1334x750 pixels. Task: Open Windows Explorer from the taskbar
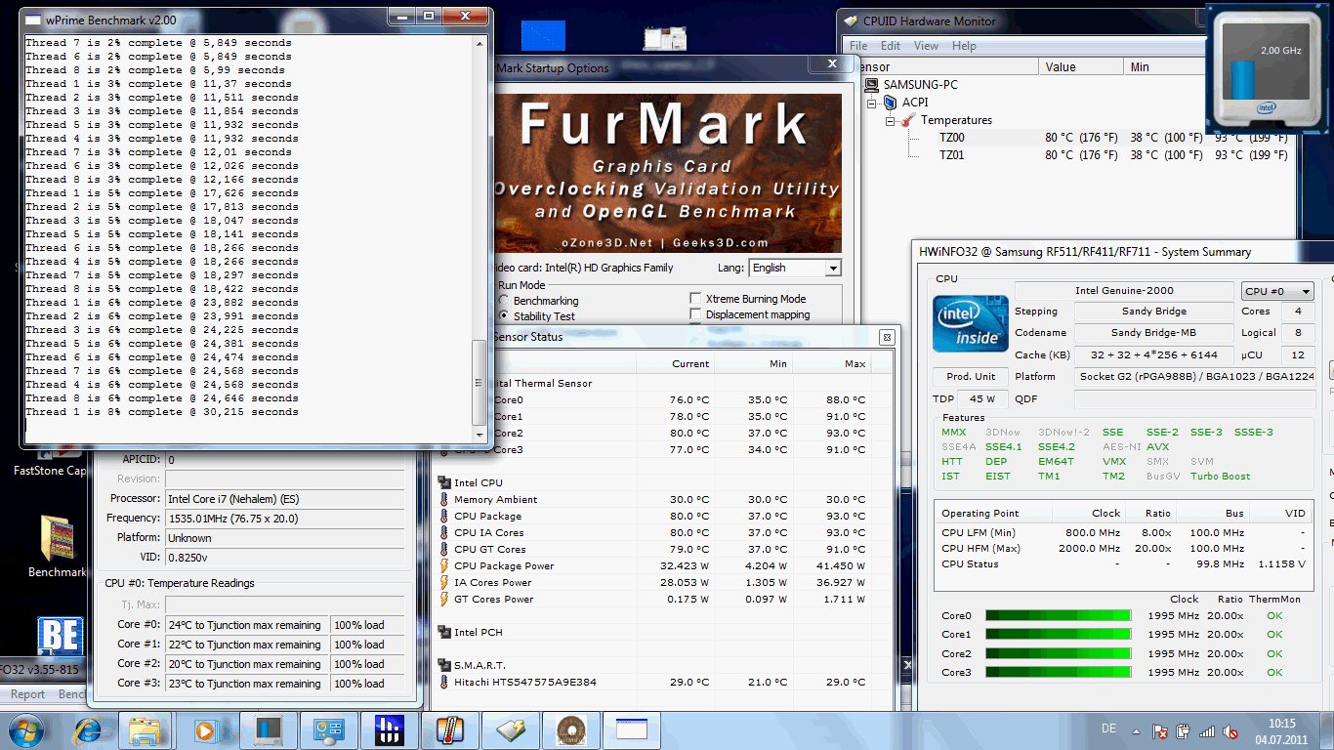(146, 730)
